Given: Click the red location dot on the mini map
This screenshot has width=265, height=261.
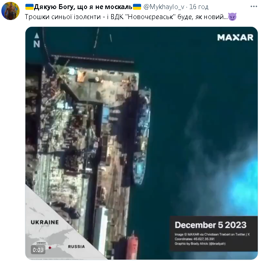Looking at the screenshot, I should pyautogui.click(x=50, y=248).
